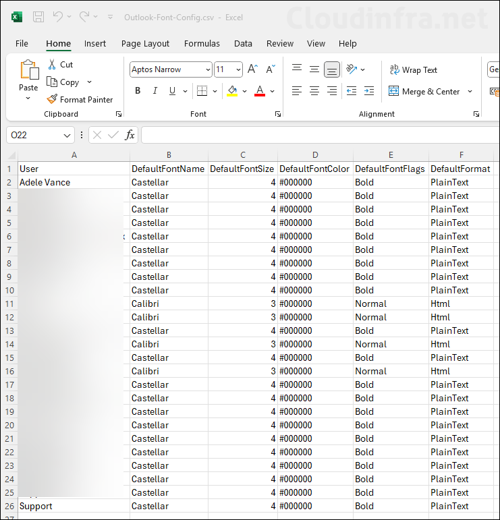Expand the Font Color dropdown arrow
Screen dimensions: 500x520
(273, 91)
